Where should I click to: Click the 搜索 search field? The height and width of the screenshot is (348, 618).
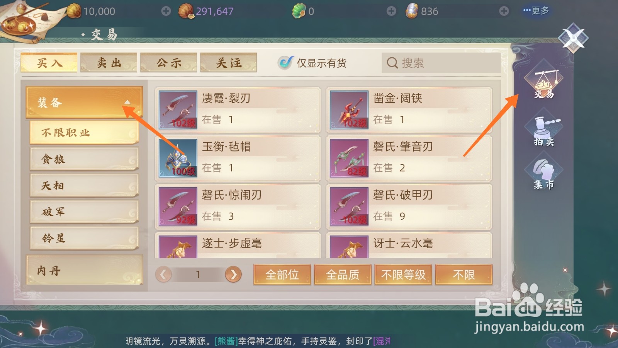(x=441, y=63)
